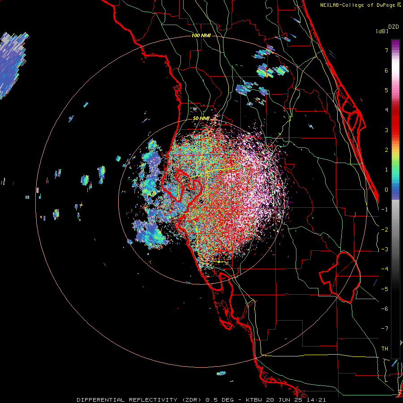
Task: Click the -4 value on color scale
Action: pyautogui.click(x=385, y=269)
